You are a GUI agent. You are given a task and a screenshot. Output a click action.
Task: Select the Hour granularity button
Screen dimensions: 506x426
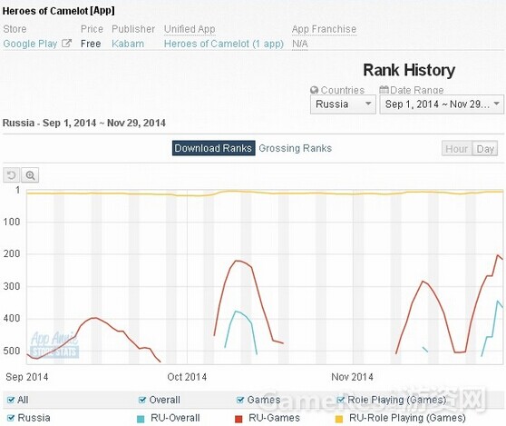[x=457, y=149]
